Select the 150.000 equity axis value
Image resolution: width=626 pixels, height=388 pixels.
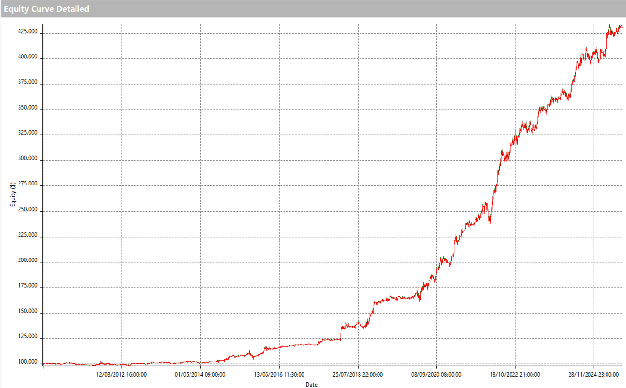[28, 311]
